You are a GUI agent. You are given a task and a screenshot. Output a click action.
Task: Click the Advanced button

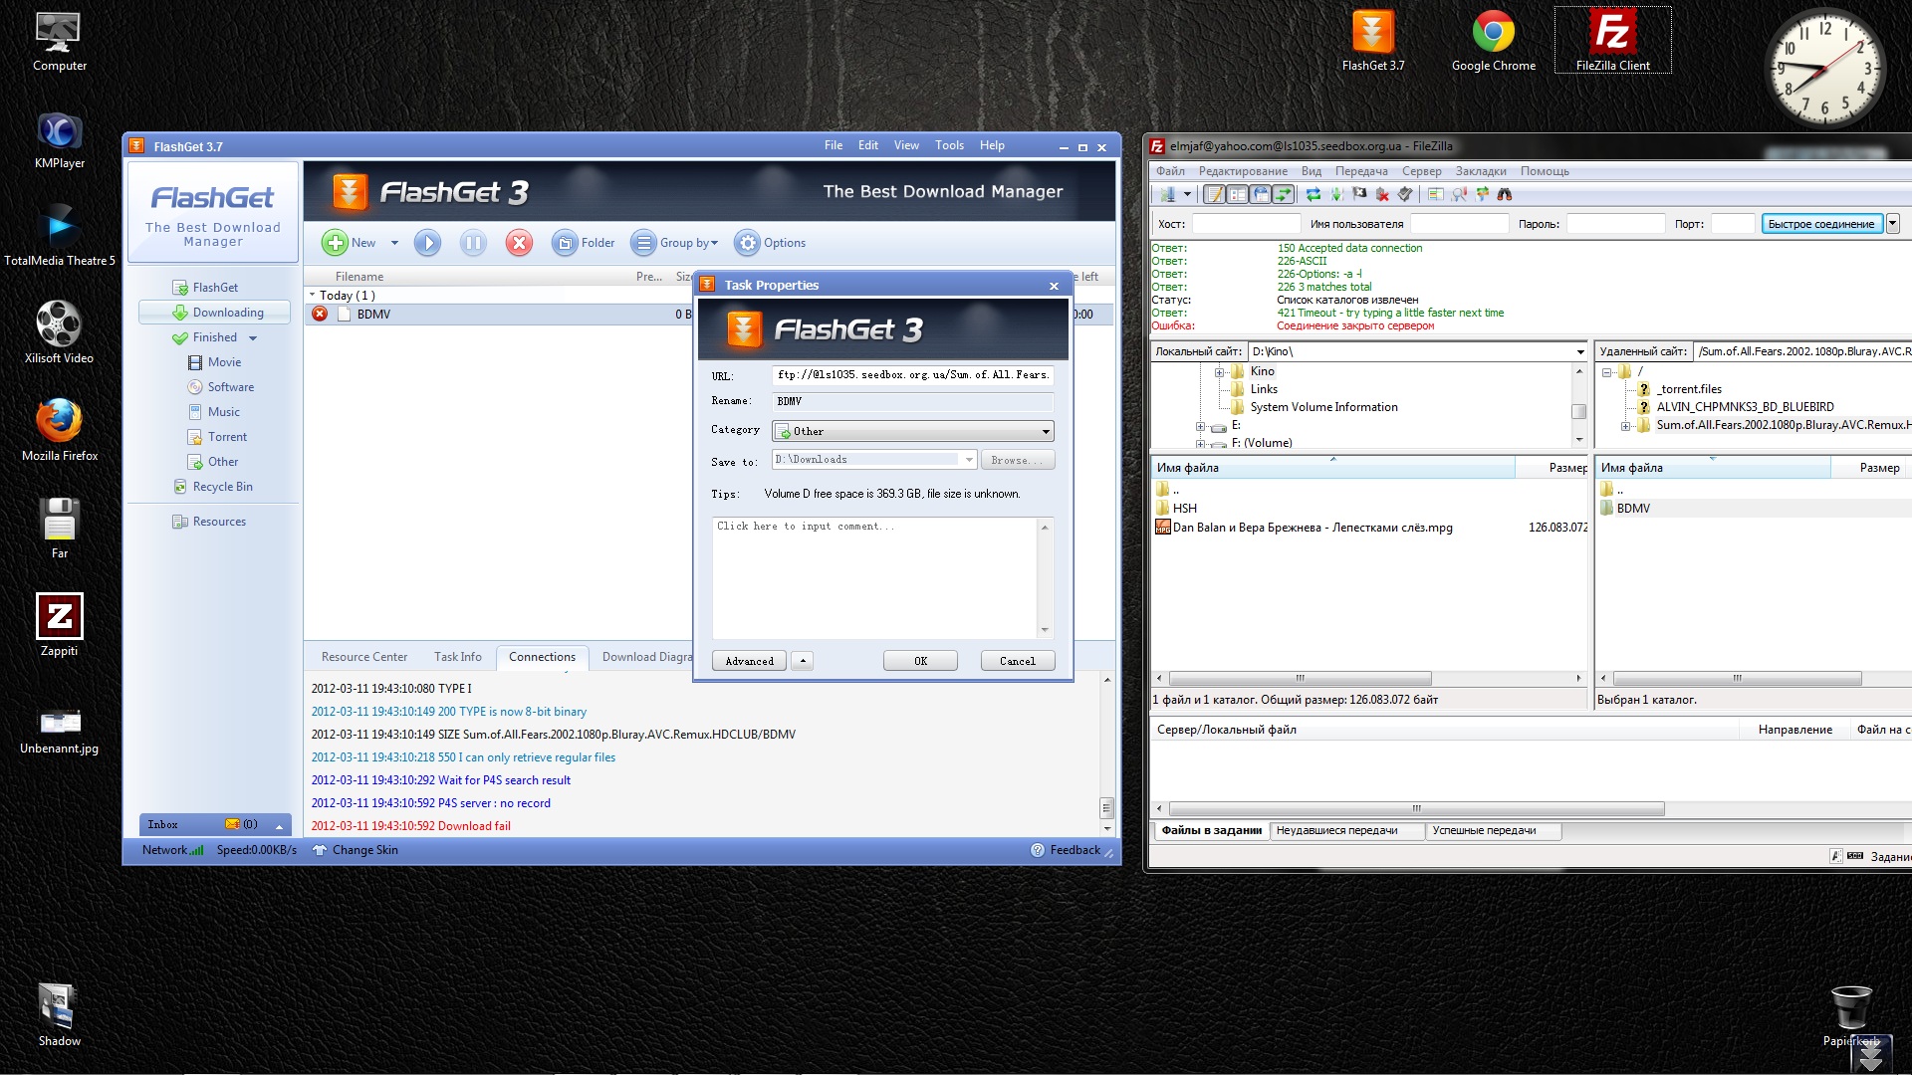click(x=749, y=661)
